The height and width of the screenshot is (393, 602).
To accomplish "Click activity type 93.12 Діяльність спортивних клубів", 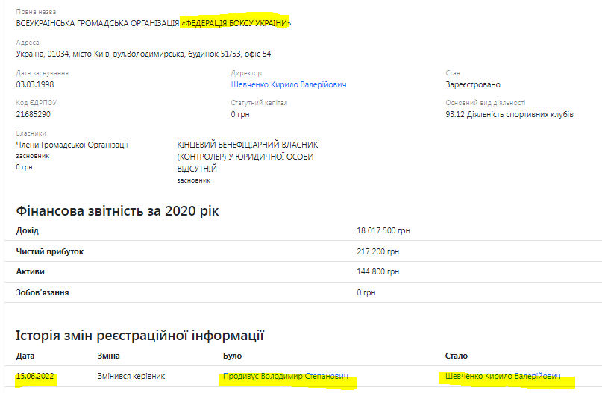I will (x=509, y=114).
